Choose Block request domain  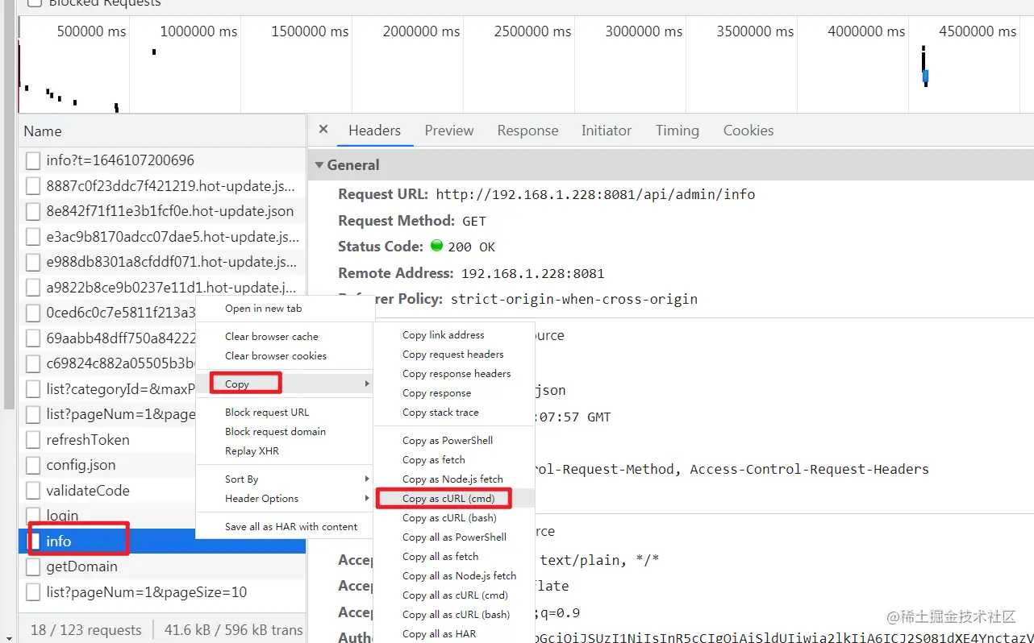point(285,432)
